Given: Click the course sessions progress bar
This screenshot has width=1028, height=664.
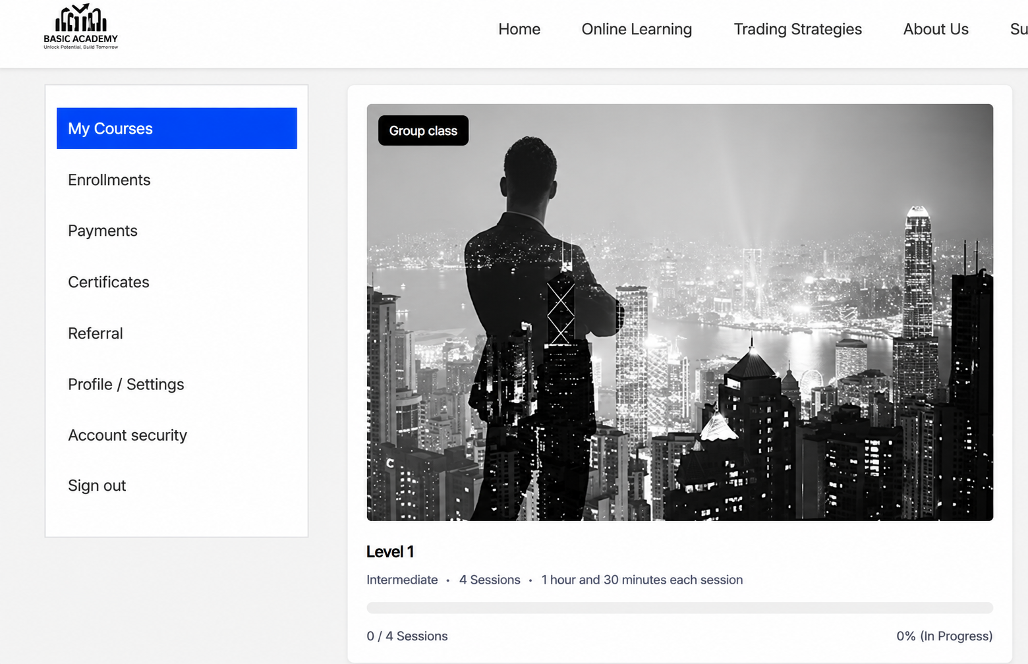Looking at the screenshot, I should click(x=679, y=607).
